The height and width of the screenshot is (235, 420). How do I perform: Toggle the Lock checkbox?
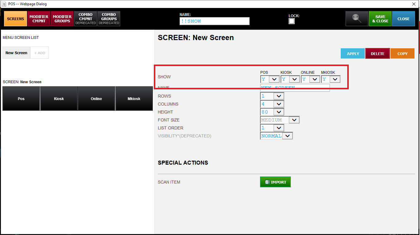(291, 21)
